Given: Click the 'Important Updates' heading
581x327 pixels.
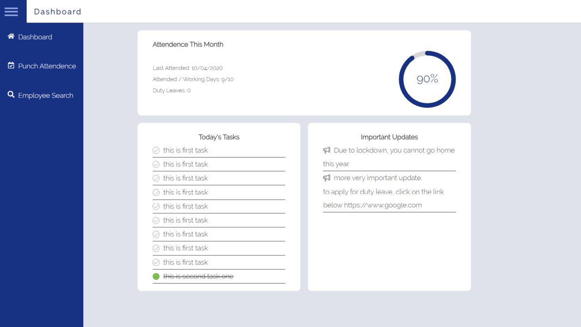Looking at the screenshot, I should point(389,137).
